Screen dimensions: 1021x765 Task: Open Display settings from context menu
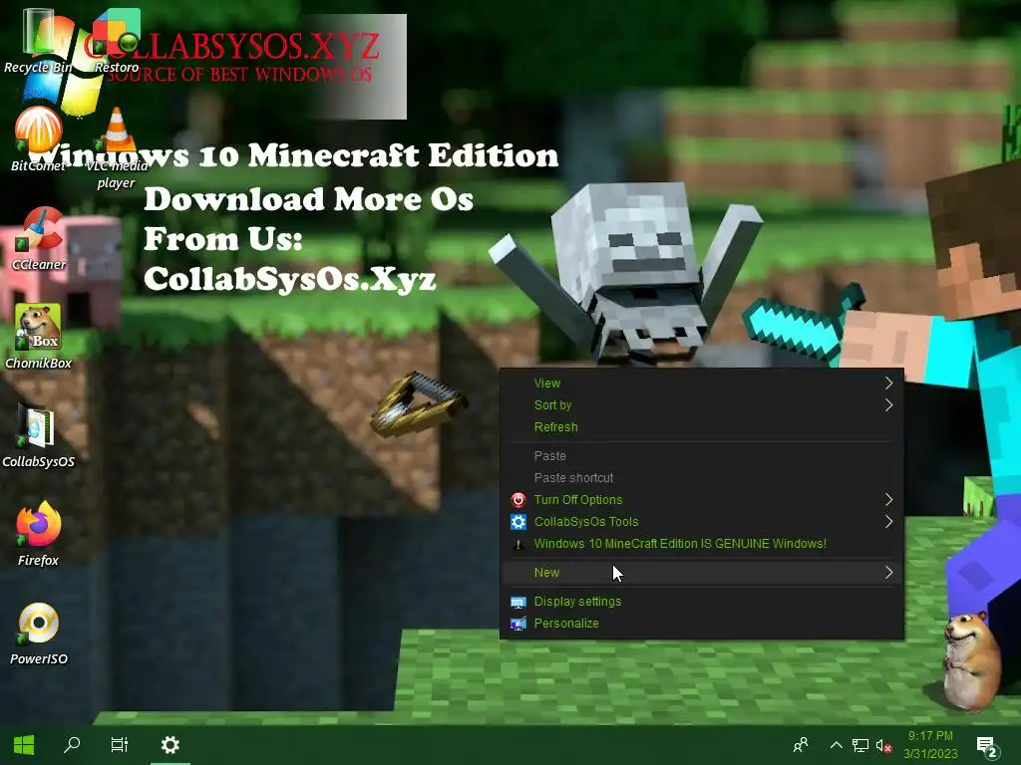point(702,602)
